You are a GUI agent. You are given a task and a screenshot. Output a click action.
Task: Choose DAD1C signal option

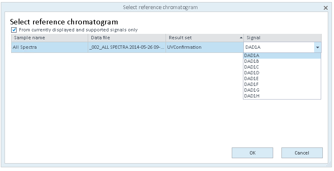pyautogui.click(x=282, y=67)
